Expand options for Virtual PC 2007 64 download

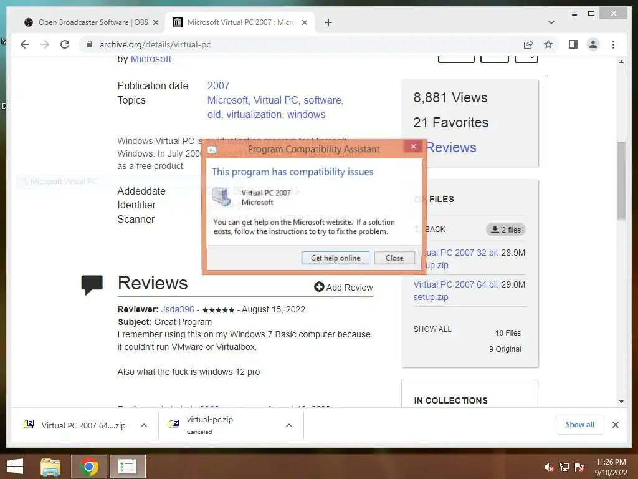click(x=144, y=425)
